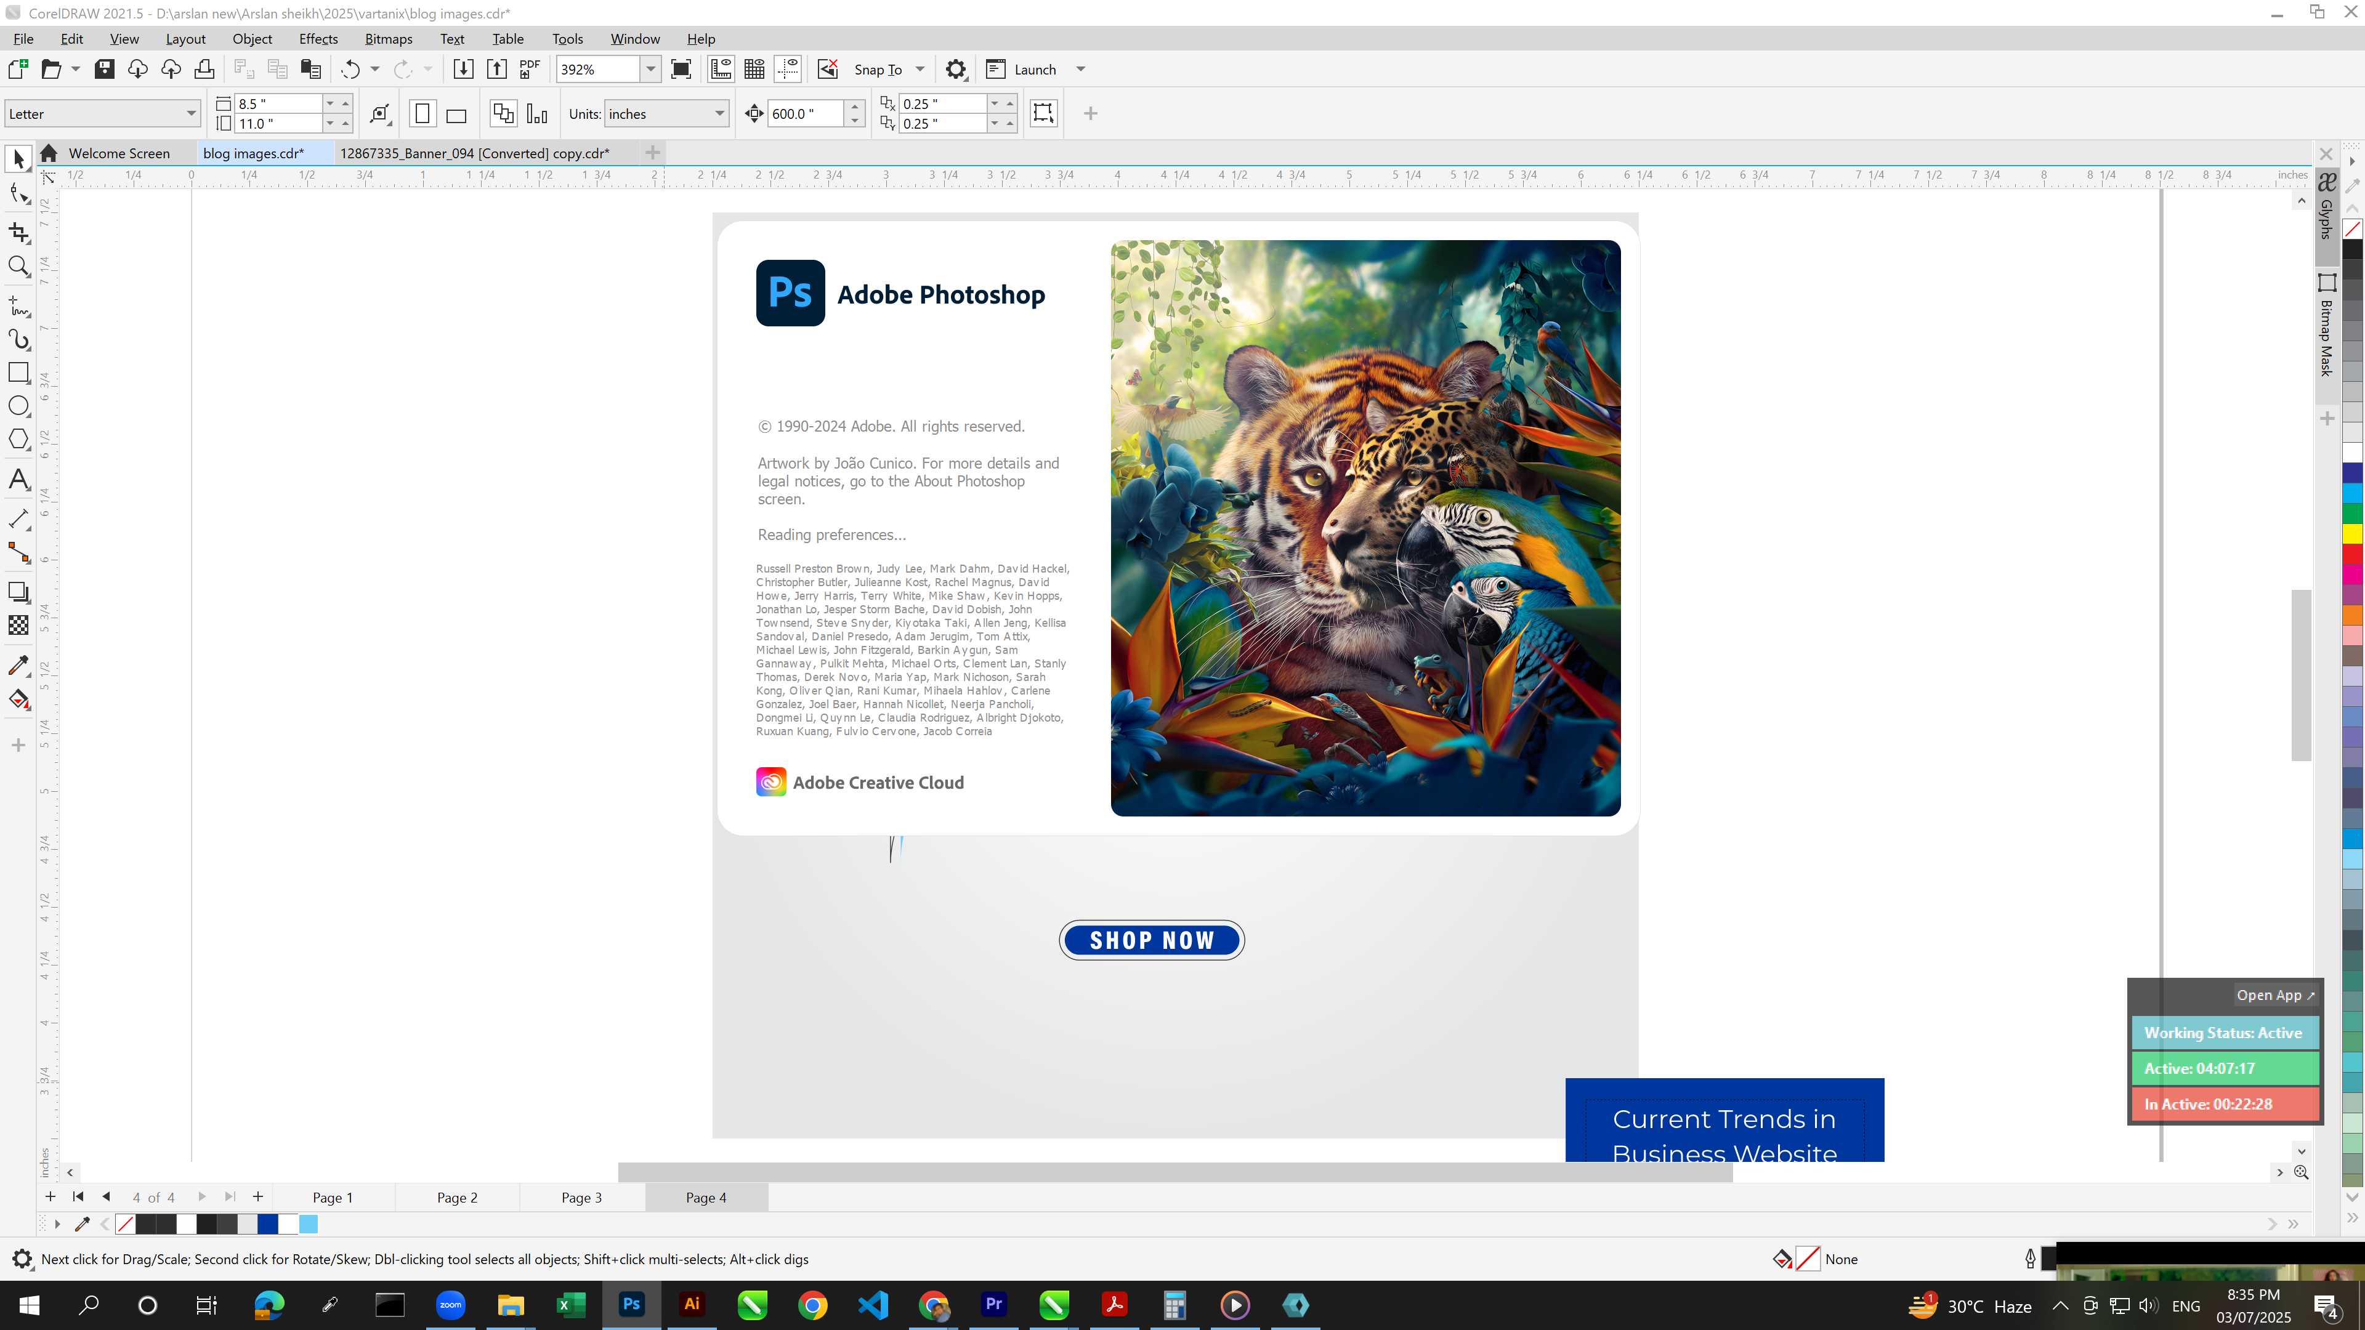Switch to 12867335_Banner_094 document tab
This screenshot has height=1330, width=2365.
click(x=475, y=153)
